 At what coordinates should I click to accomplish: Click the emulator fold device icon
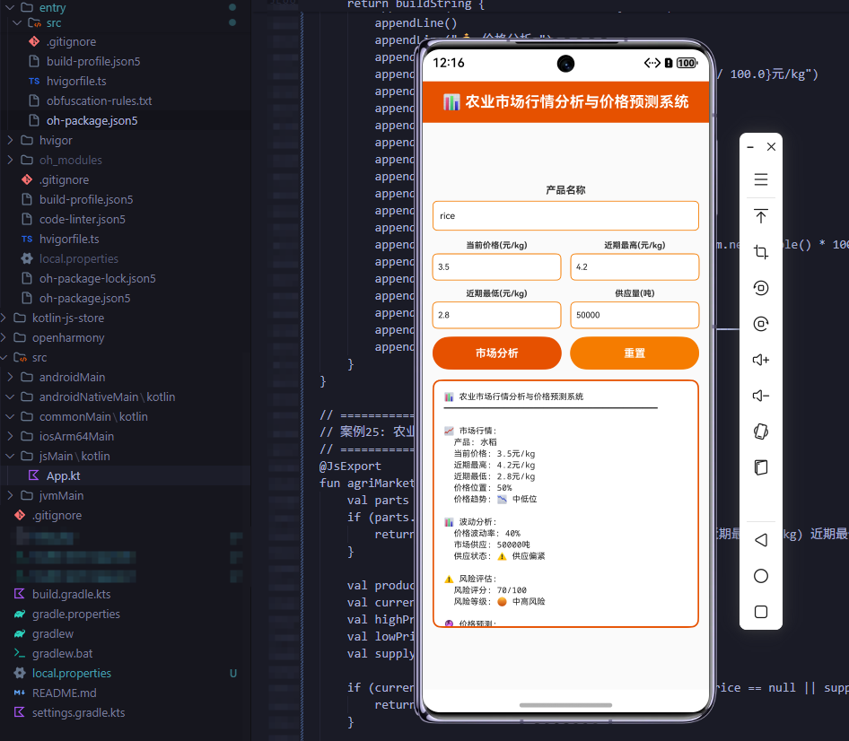(x=761, y=467)
